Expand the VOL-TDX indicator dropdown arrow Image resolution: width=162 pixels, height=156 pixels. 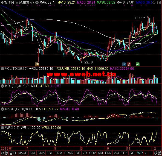tap(2, 69)
